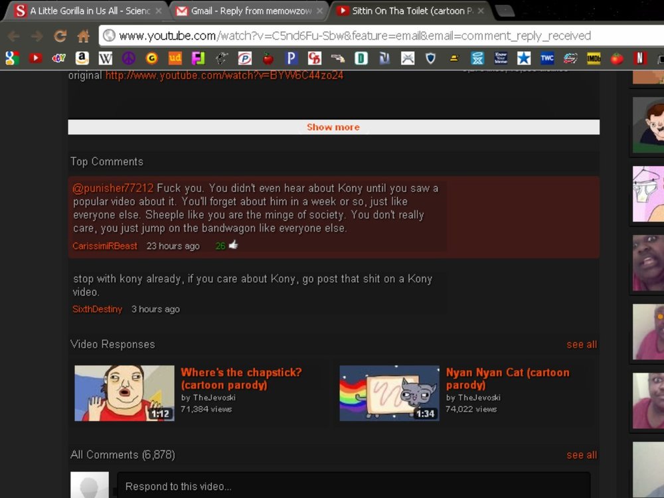This screenshot has width=664, height=498.
Task: Open the revolver gun bookmark icon
Action: pyautogui.click(x=338, y=58)
